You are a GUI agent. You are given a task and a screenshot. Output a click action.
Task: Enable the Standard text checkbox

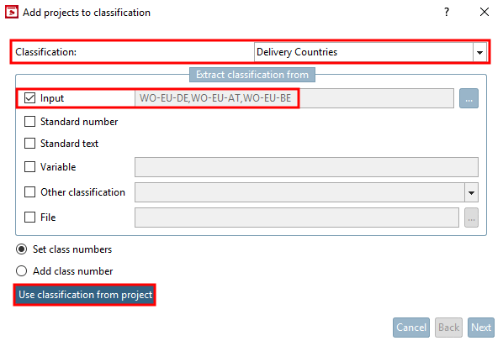pyautogui.click(x=29, y=144)
